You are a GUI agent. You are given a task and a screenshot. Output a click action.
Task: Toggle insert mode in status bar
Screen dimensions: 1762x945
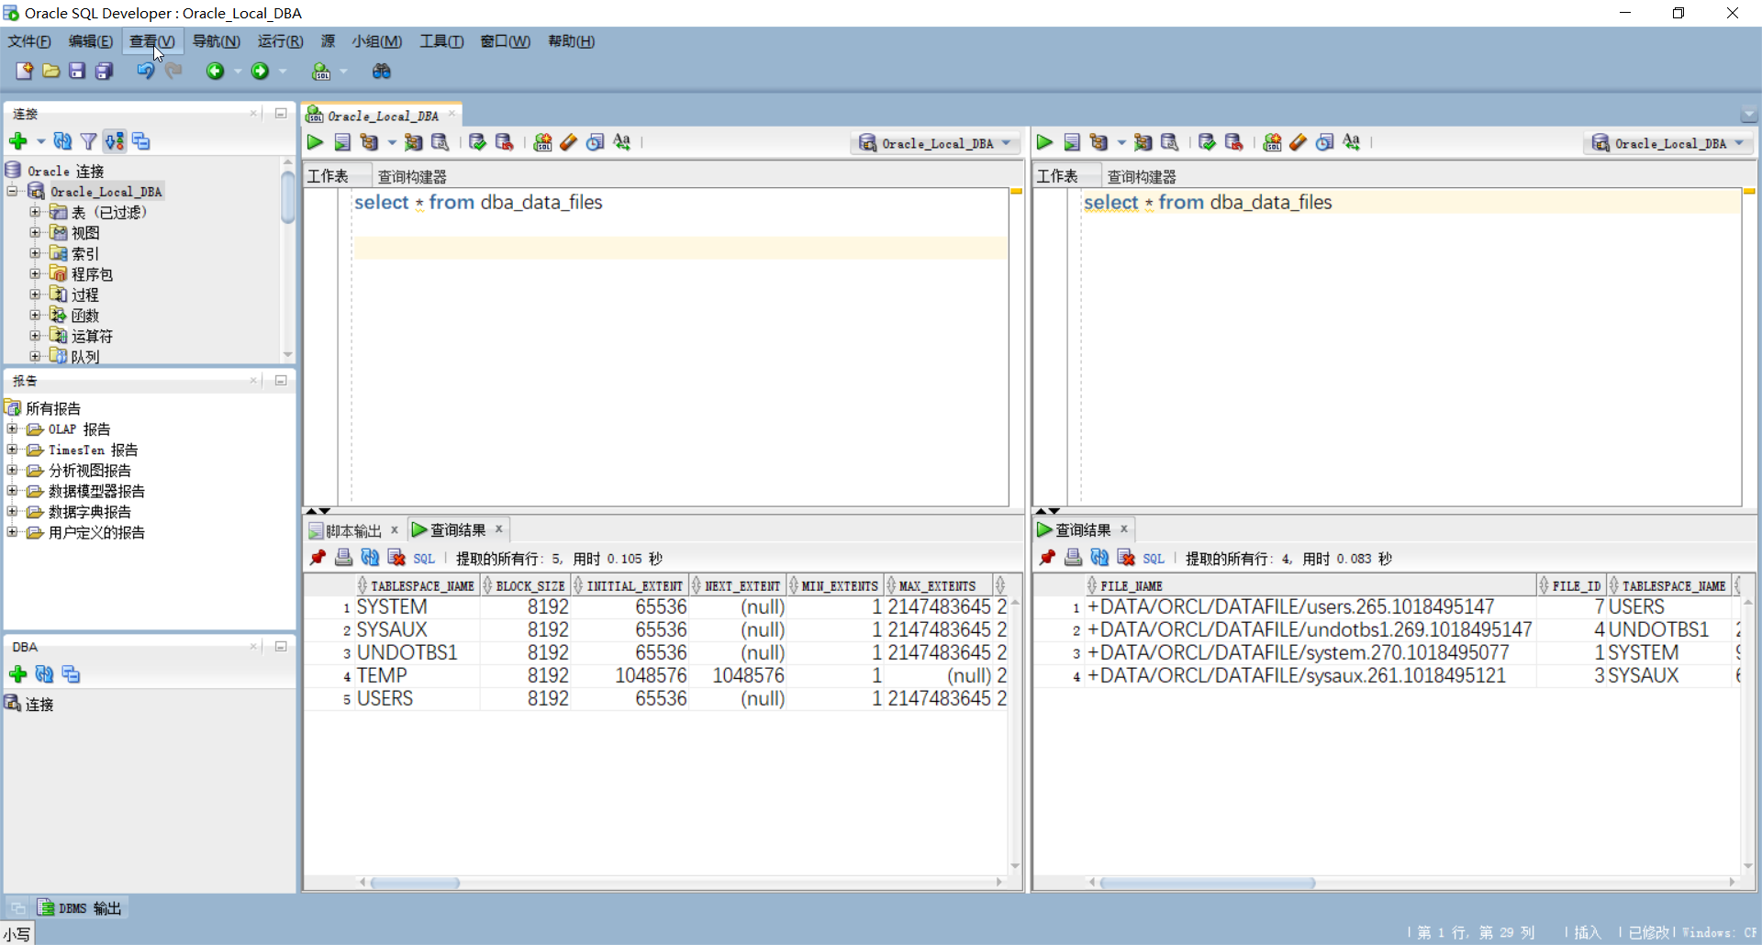point(1588,932)
